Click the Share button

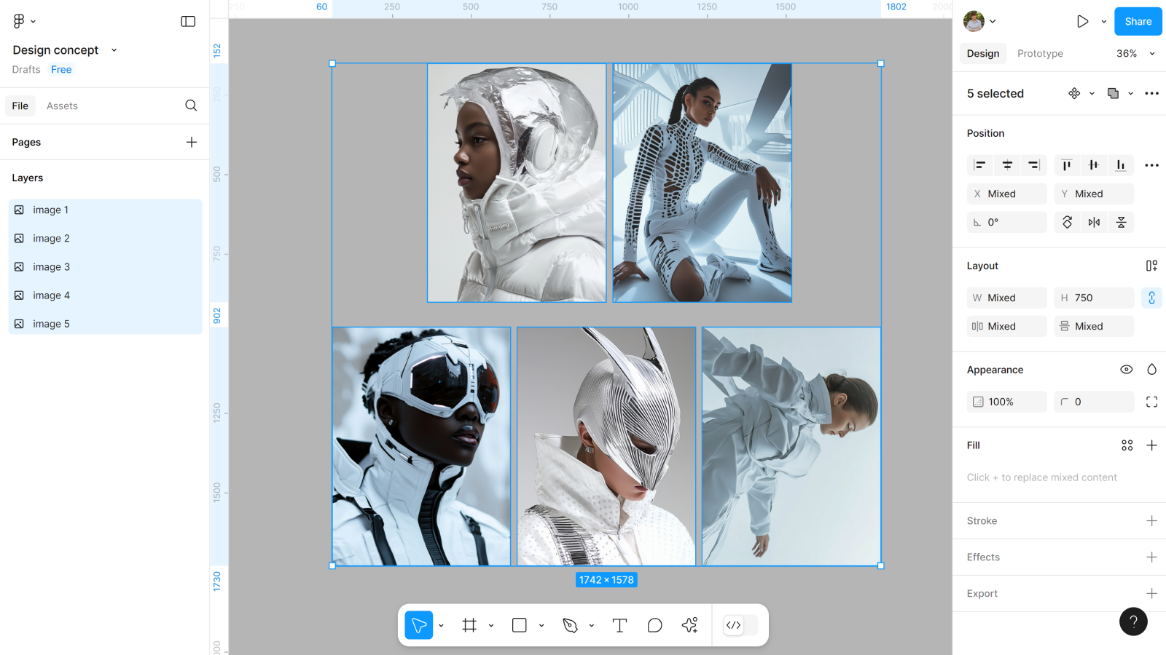click(1138, 22)
